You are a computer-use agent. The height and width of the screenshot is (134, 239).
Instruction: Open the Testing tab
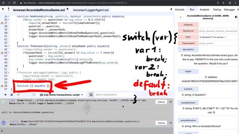pos(217,10)
